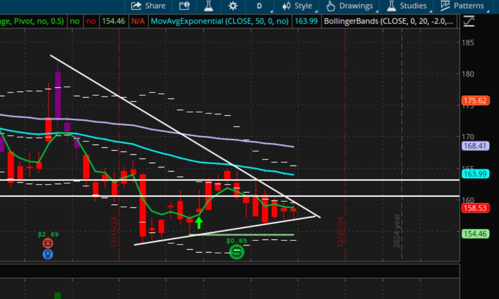
Task: Click the 154.46 green price label
Action: 475,234
